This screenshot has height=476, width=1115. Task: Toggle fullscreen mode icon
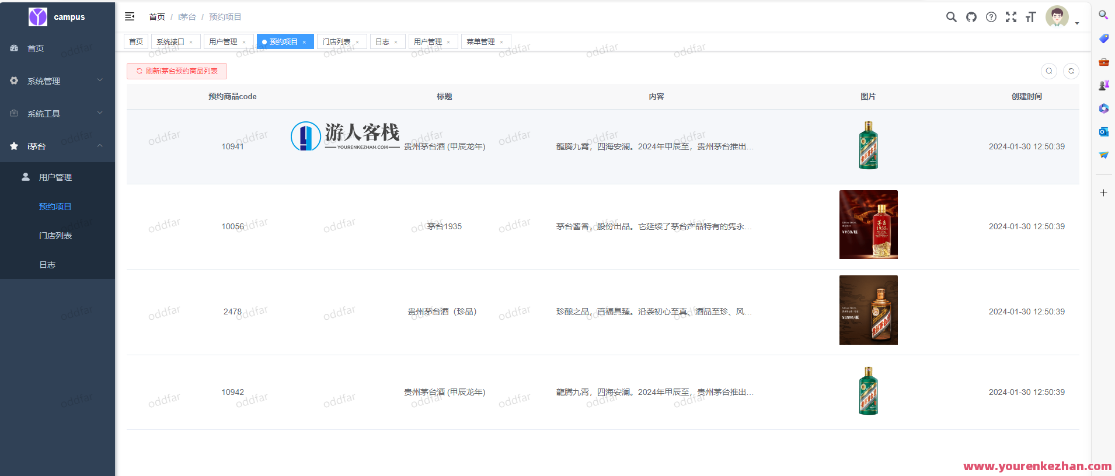pyautogui.click(x=1011, y=17)
